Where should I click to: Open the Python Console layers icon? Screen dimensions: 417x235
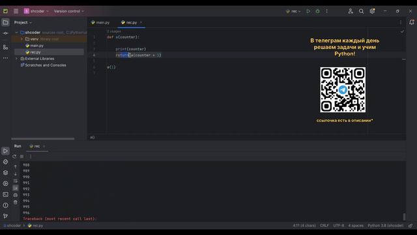pos(5,172)
